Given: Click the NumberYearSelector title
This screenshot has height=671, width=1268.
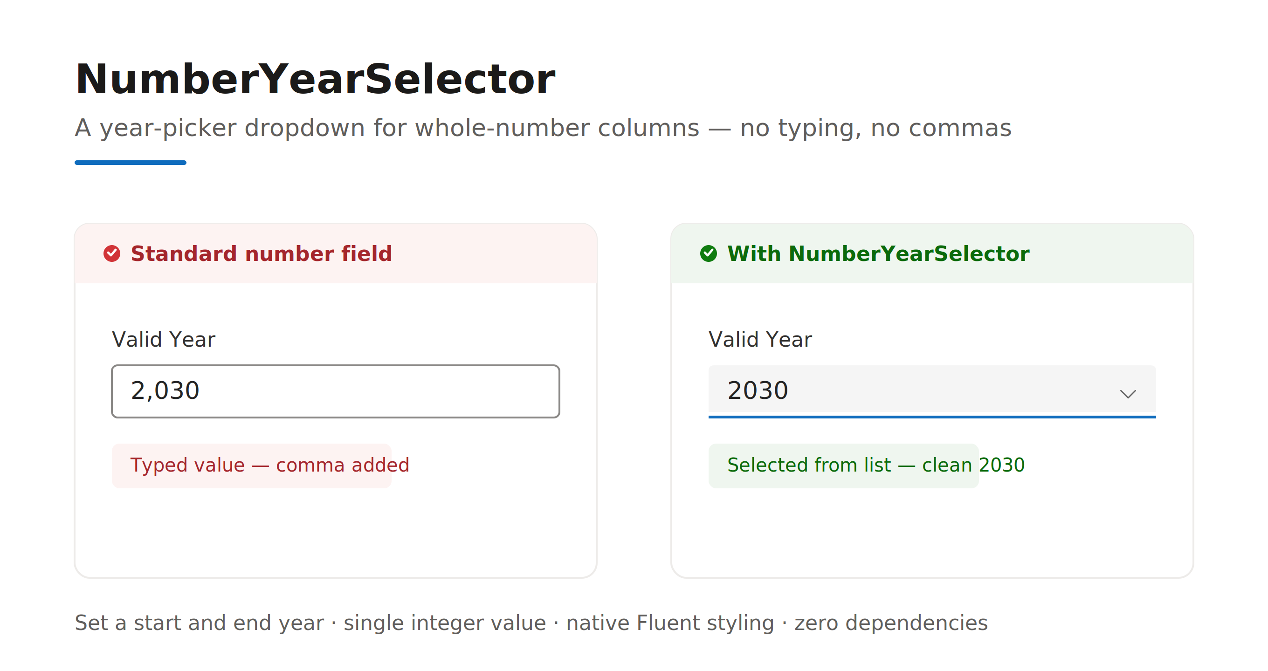Looking at the screenshot, I should click(x=315, y=79).
